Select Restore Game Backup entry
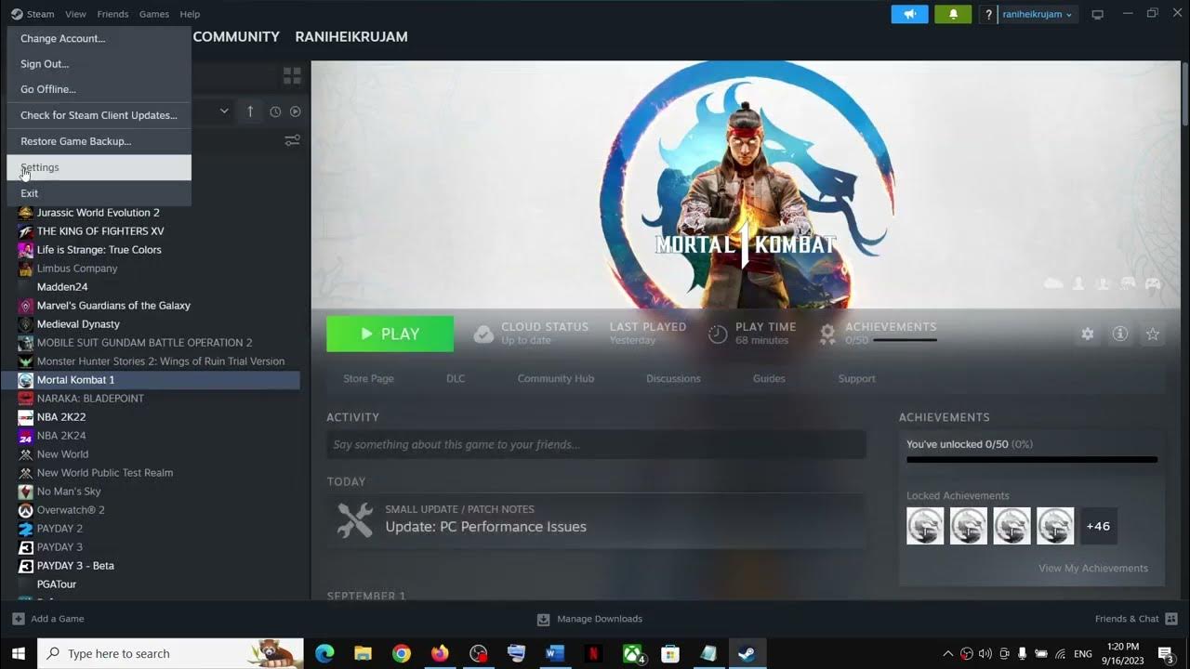Image resolution: width=1190 pixels, height=669 pixels. (x=99, y=141)
